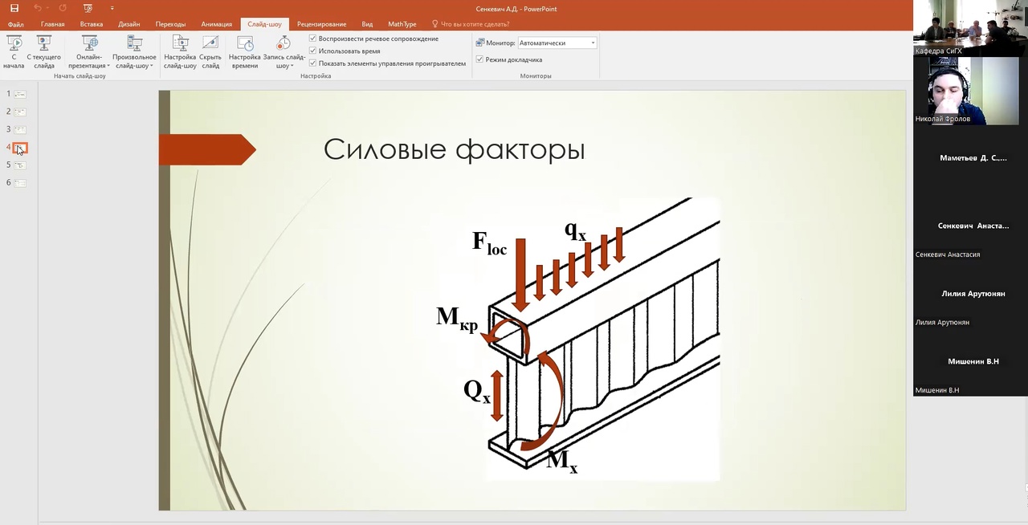Open the Файл menu tab
This screenshot has height=525, width=1028.
16,24
